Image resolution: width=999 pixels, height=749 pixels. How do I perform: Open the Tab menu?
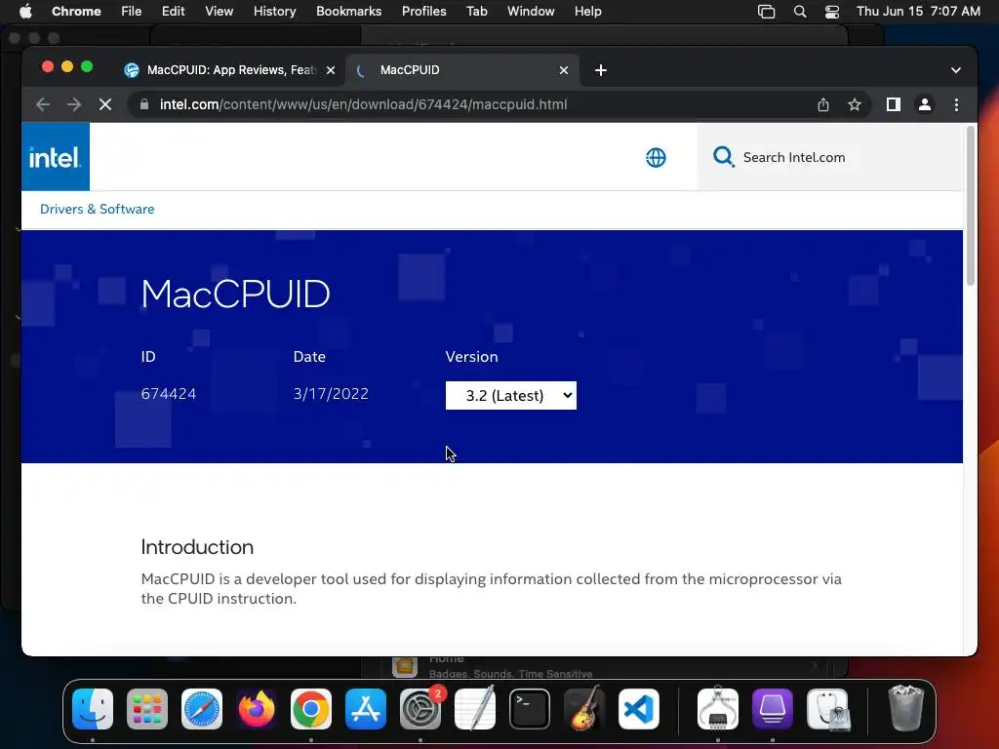[x=476, y=12]
